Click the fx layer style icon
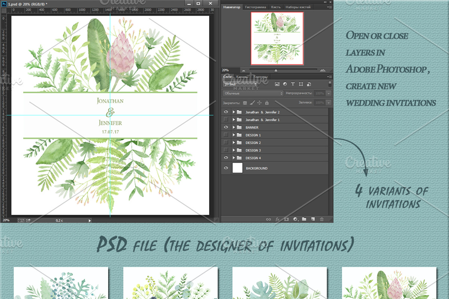Image resolution: width=449 pixels, height=299 pixels. (277, 219)
